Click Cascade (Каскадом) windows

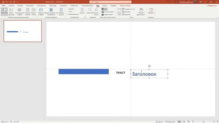coord(126,12)
